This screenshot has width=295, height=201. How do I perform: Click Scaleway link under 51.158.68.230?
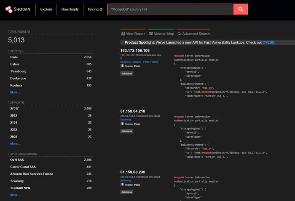pyautogui.click(x=126, y=180)
